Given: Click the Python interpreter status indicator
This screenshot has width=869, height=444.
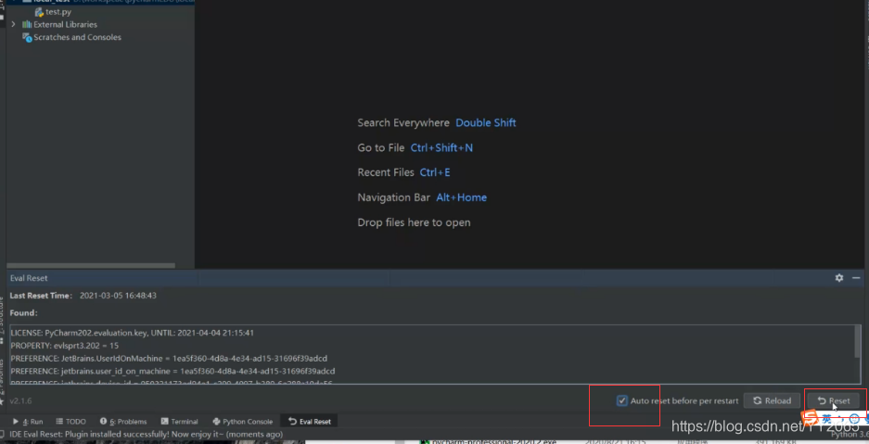Looking at the screenshot, I should (850, 435).
